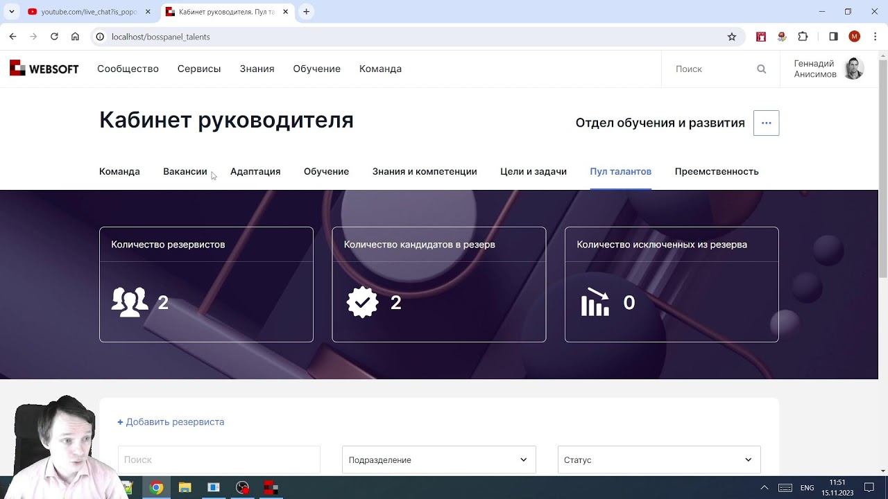Open the WebSoft app in taskbar
This screenshot has height=499, width=888.
coord(271,488)
